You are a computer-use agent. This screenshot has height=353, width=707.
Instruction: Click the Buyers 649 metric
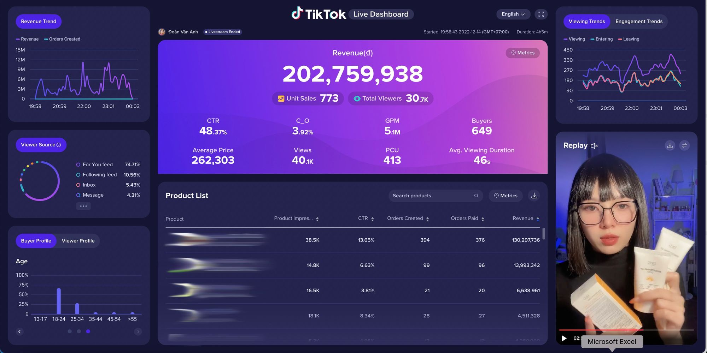[x=482, y=127]
